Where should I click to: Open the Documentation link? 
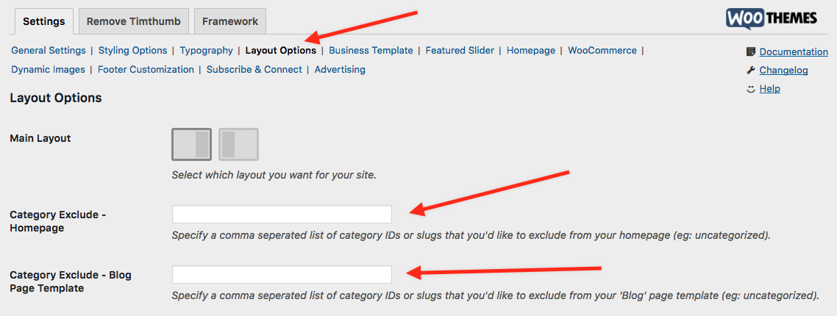pos(794,51)
